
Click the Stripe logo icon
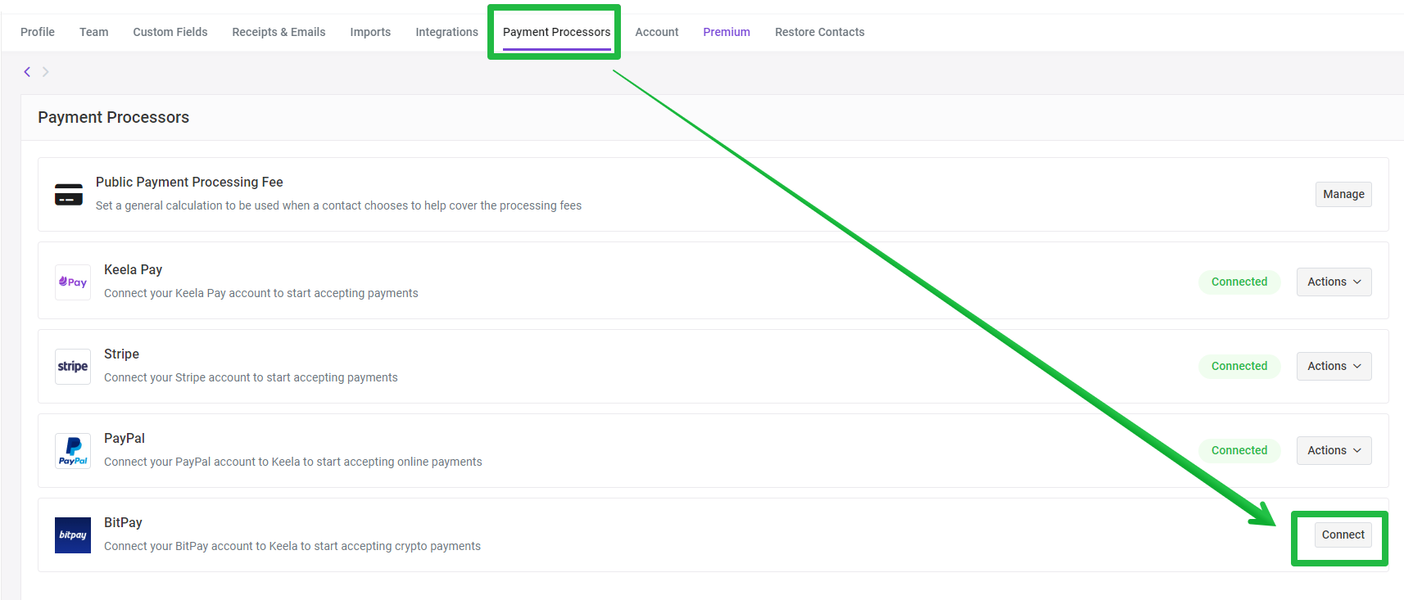[x=73, y=367]
